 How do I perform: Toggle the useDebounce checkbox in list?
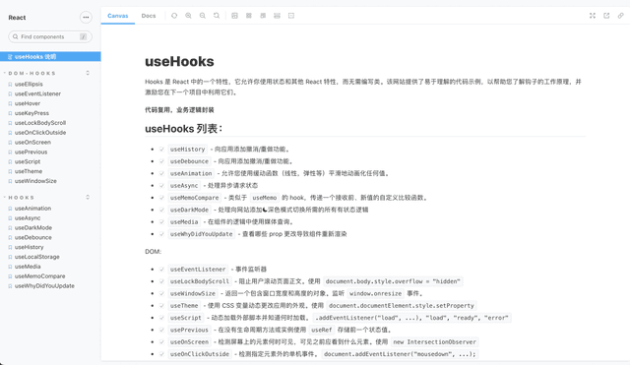[x=161, y=161]
